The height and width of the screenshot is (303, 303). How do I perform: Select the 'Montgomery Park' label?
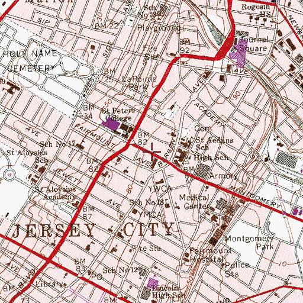250,243
